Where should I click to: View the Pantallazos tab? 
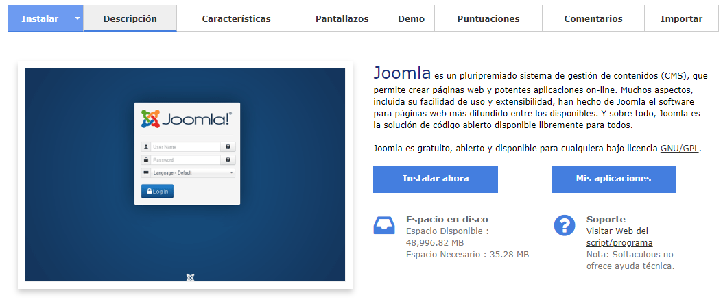coord(342,19)
